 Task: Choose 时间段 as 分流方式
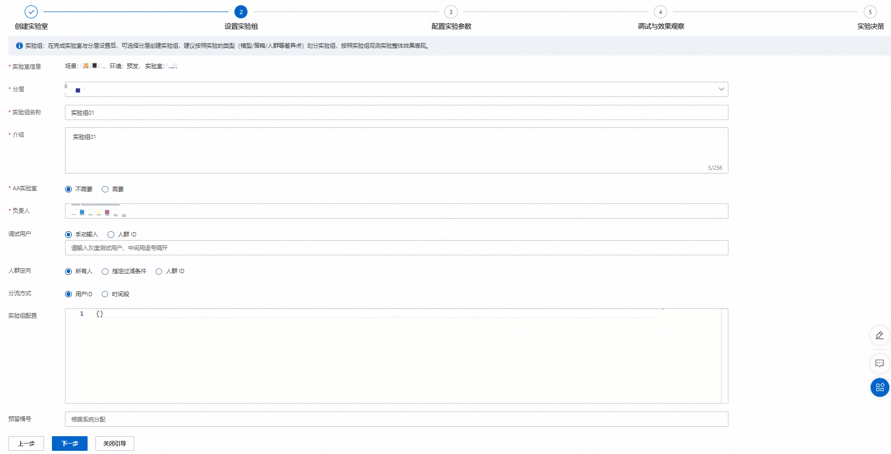click(x=105, y=294)
